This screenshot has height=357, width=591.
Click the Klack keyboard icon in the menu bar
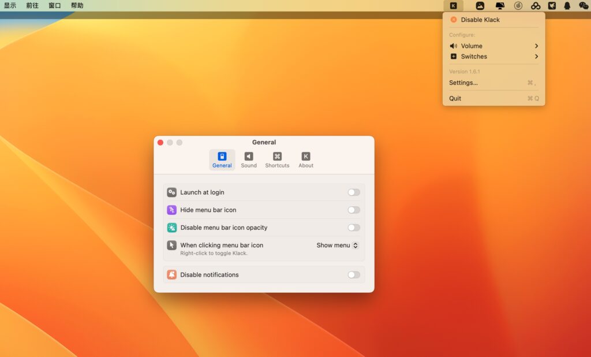coord(454,5)
